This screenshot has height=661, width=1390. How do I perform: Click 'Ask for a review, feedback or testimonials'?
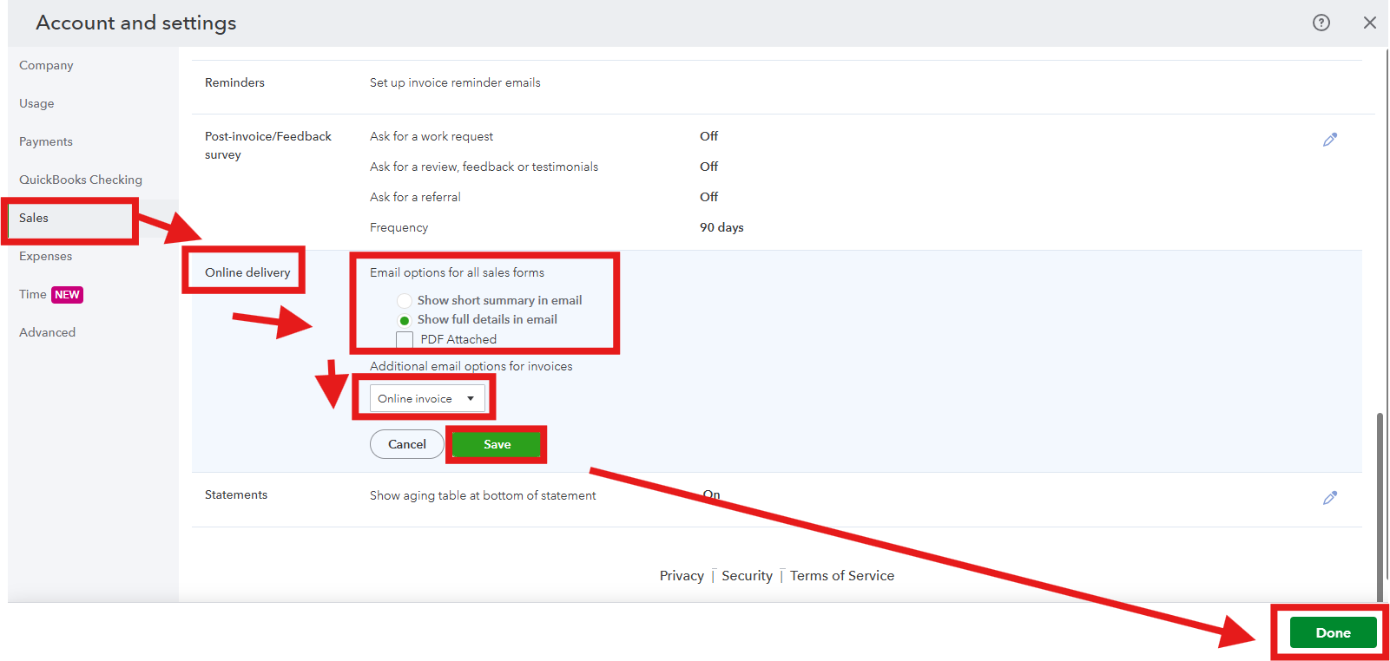(x=484, y=167)
